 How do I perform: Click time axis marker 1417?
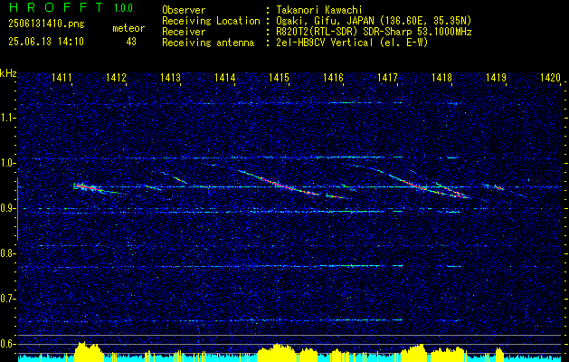[388, 77]
